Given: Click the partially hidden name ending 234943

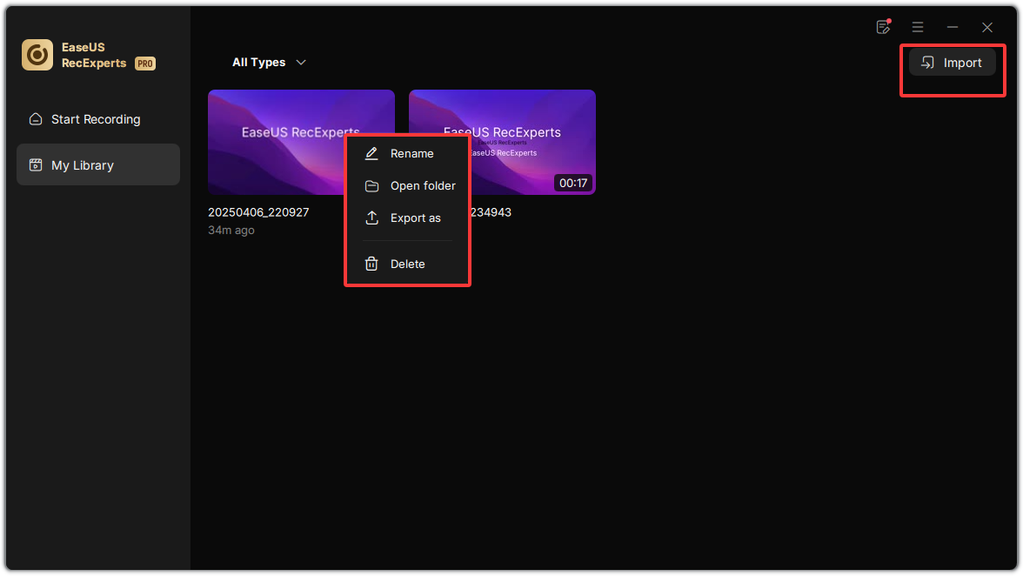Looking at the screenshot, I should [491, 212].
